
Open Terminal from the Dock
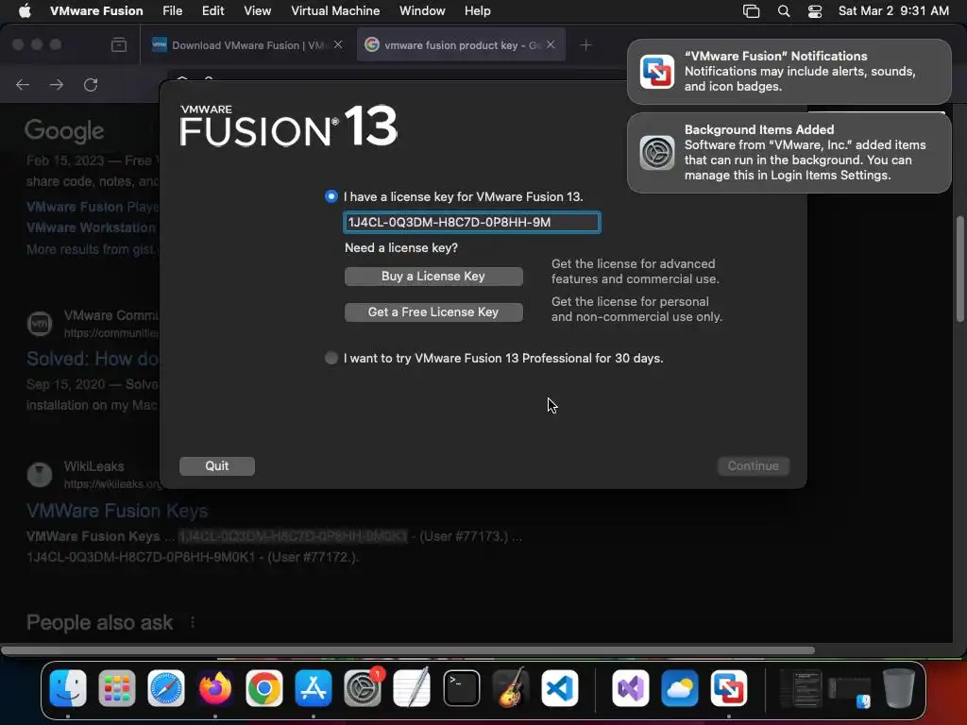click(461, 688)
